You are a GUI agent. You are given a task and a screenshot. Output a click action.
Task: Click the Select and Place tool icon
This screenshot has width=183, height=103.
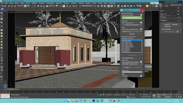pyautogui.click(x=47, y=6)
